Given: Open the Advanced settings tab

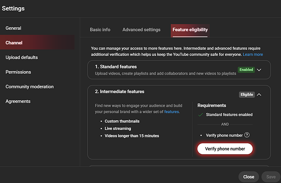Looking at the screenshot, I should pyautogui.click(x=141, y=30).
